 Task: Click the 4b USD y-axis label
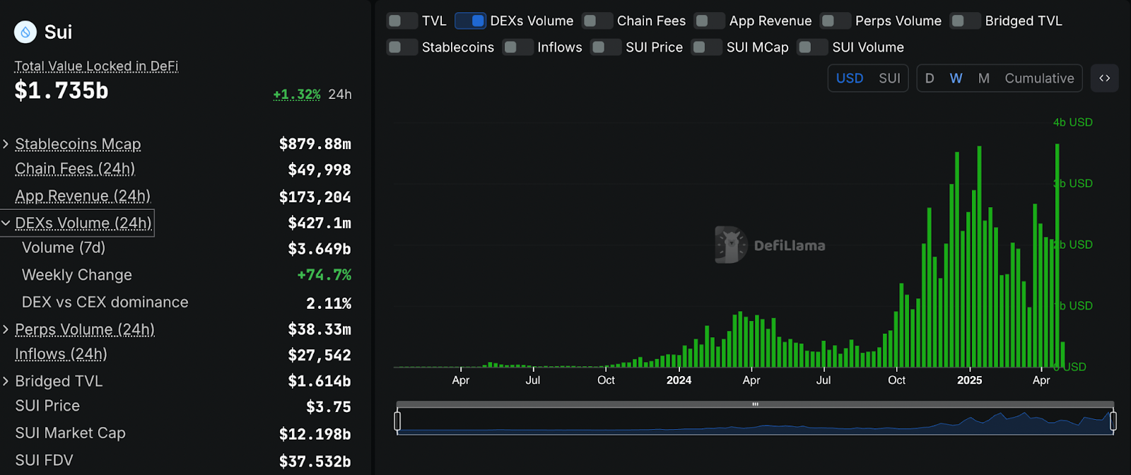[1073, 122]
